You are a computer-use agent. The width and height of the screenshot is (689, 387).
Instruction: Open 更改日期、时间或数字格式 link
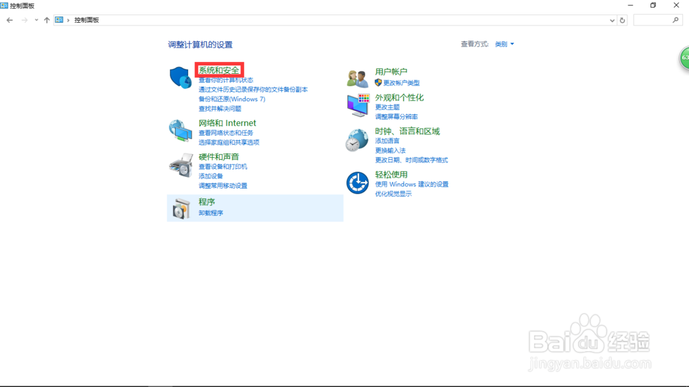(411, 160)
